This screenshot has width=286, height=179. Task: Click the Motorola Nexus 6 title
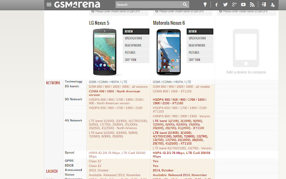(x=169, y=23)
